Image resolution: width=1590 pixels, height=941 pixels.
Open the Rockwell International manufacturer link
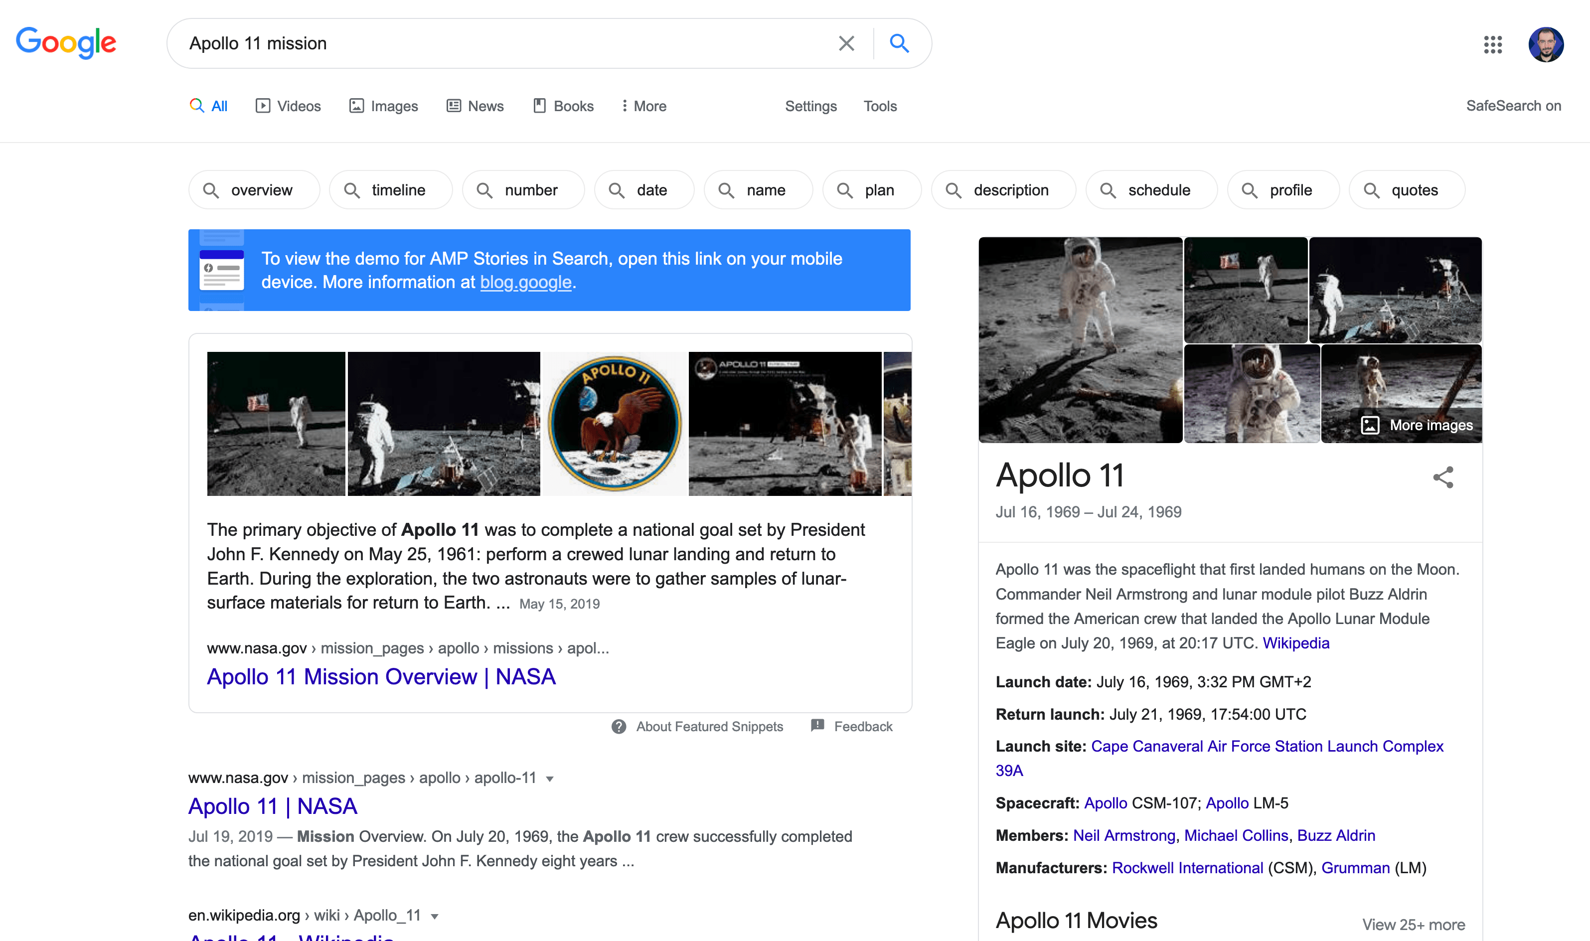click(x=1187, y=867)
